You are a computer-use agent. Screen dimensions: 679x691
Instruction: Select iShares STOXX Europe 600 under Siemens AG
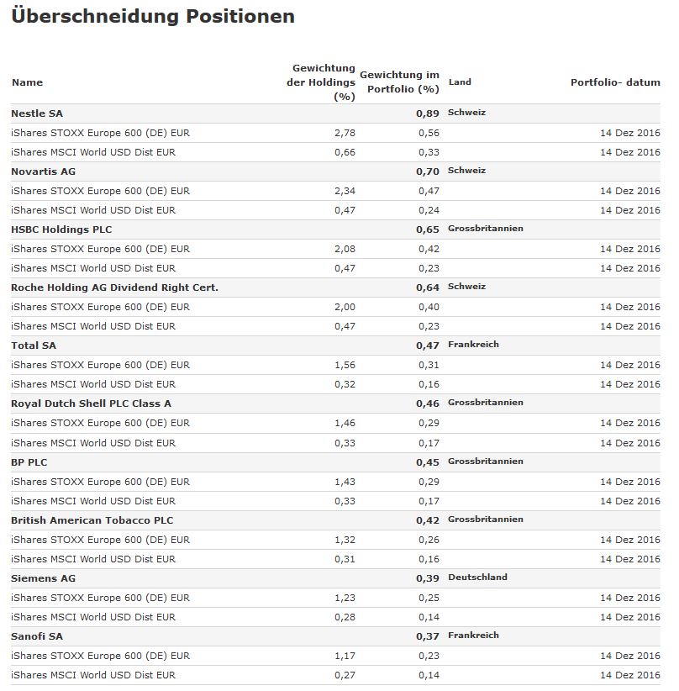[x=100, y=598]
